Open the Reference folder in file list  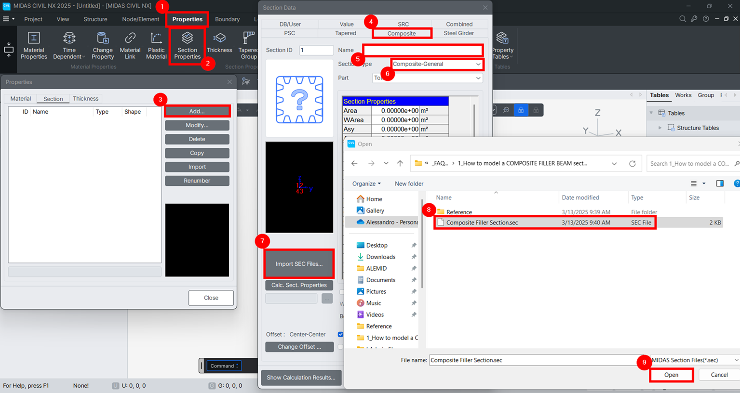point(459,212)
